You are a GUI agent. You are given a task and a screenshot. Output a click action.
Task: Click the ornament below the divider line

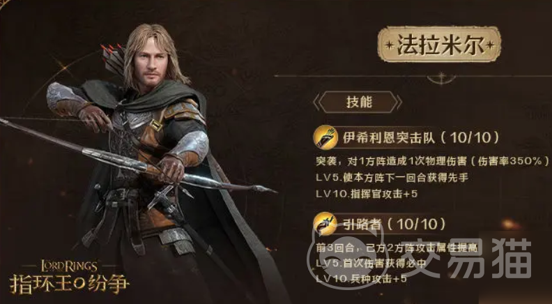point(441,78)
